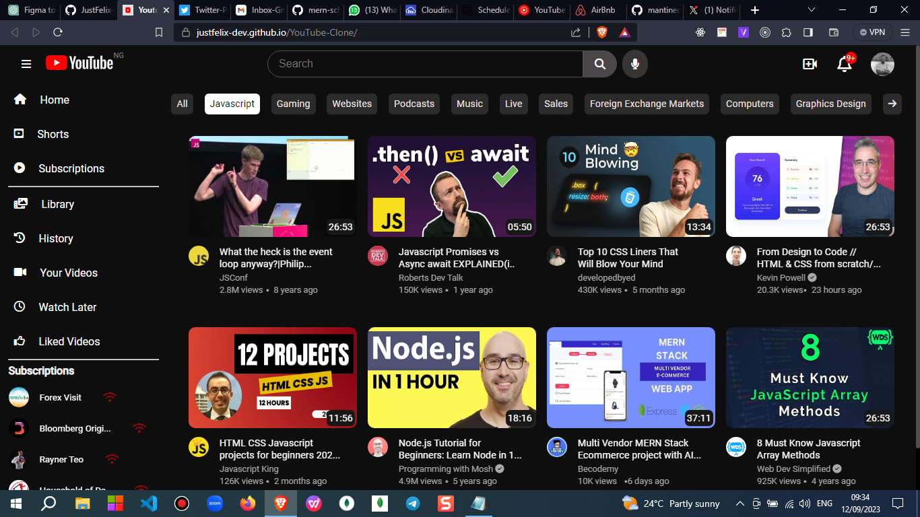Screen dimensions: 920x517
Task: Open notifications via the bell icon
Action: pos(844,63)
